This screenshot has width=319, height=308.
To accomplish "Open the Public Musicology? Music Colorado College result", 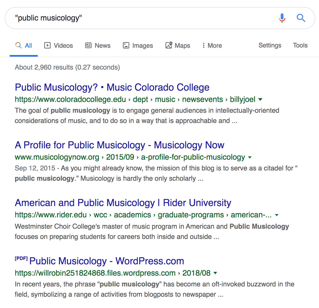I will pos(112,87).
